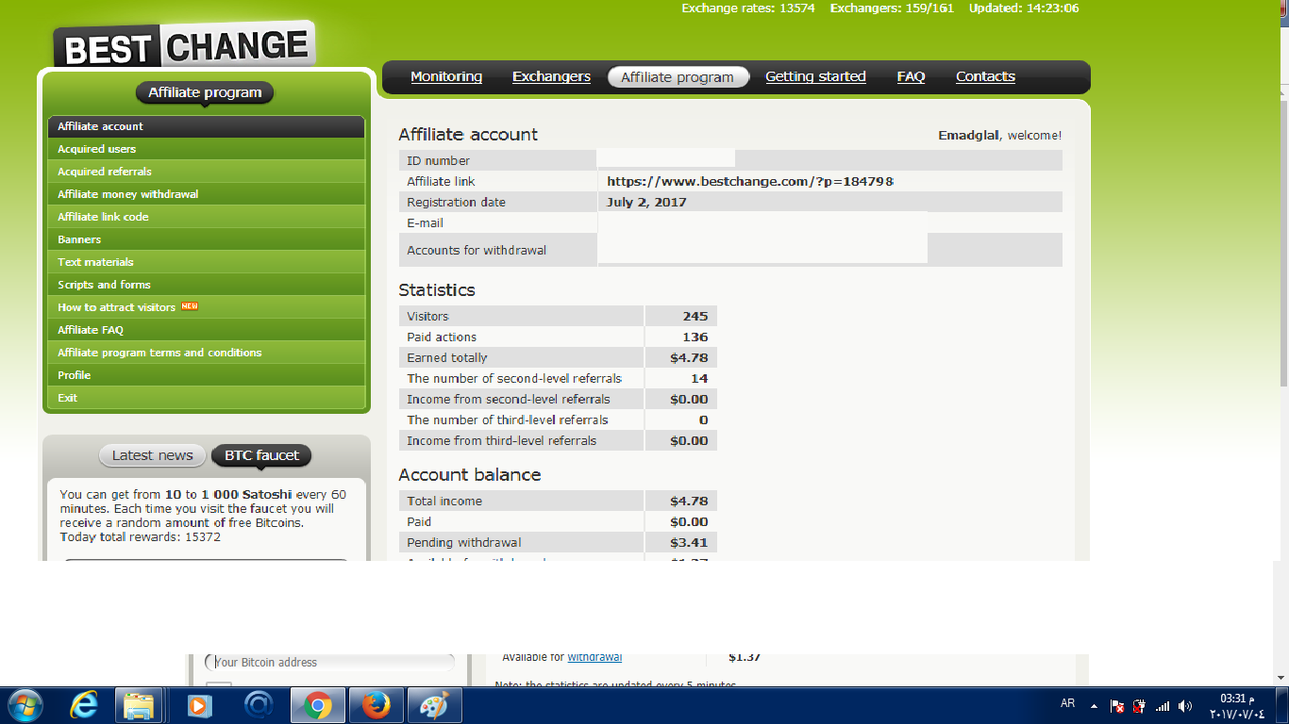Image resolution: width=1289 pixels, height=724 pixels.
Task: Switch to Google Chrome in taskbar
Action: coord(317,705)
